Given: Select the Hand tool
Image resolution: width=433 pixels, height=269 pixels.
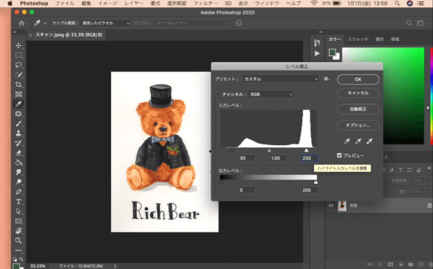Looking at the screenshot, I should pos(19,231).
